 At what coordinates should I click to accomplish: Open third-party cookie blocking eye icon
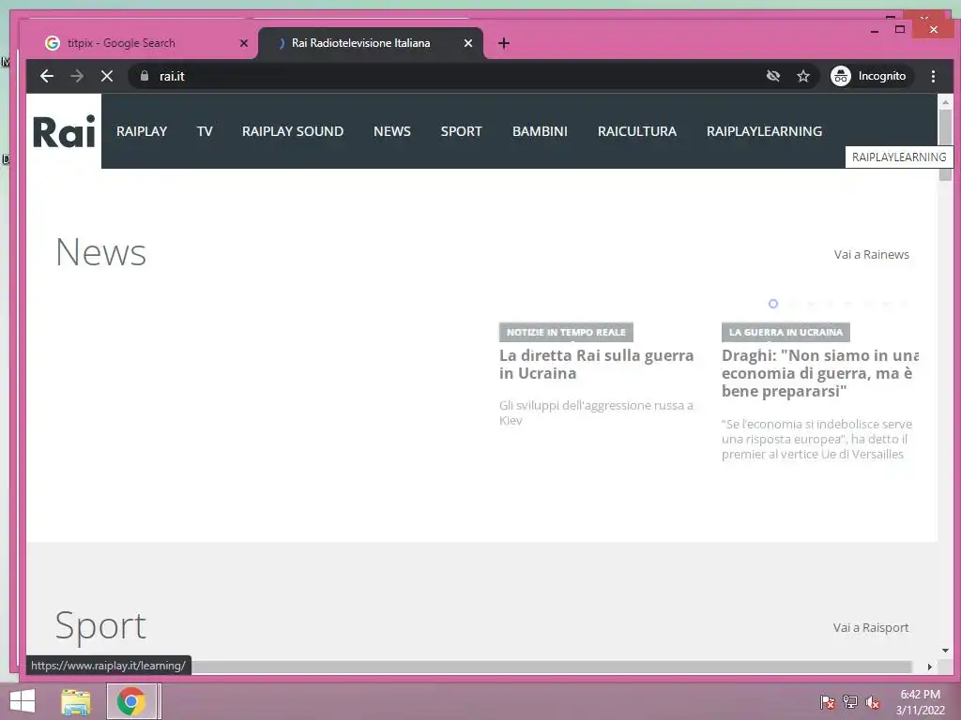click(773, 76)
